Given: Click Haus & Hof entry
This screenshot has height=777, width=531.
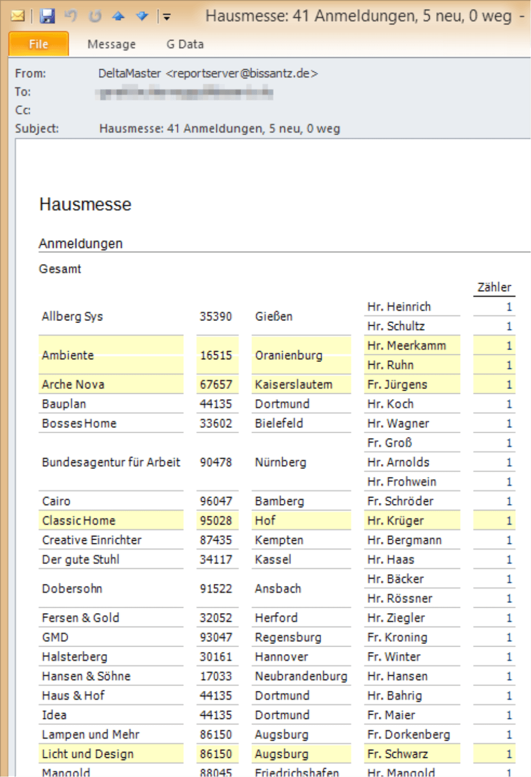Looking at the screenshot, I should [73, 696].
